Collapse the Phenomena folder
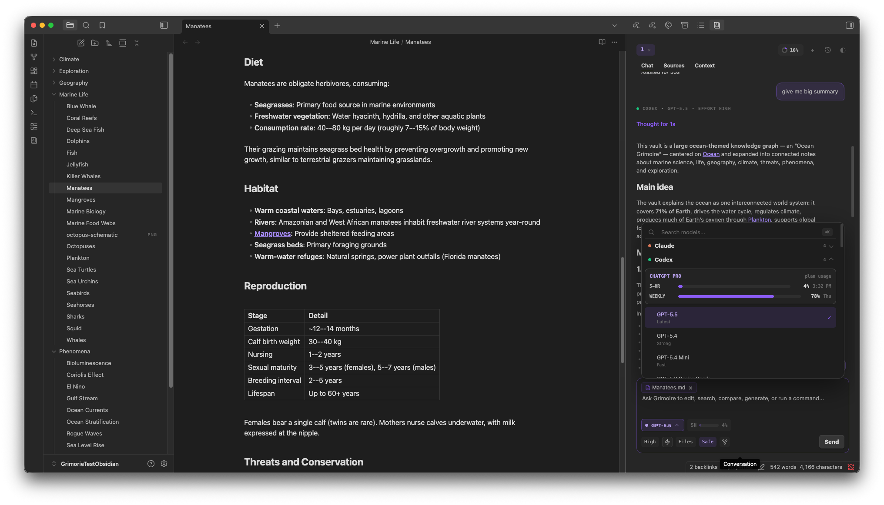The image size is (884, 505). tap(74, 351)
